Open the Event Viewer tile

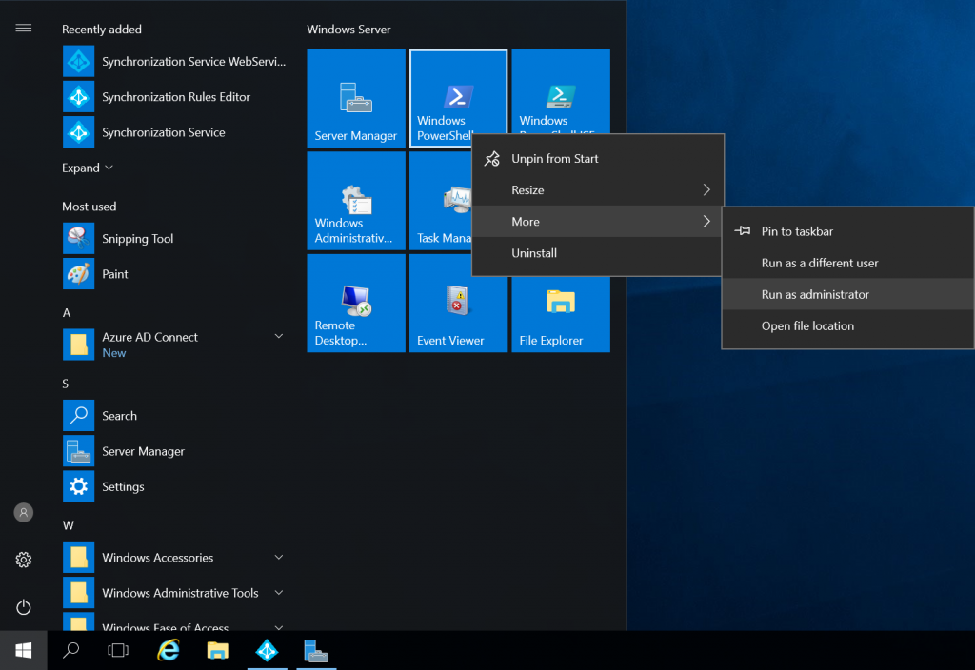pyautogui.click(x=458, y=314)
